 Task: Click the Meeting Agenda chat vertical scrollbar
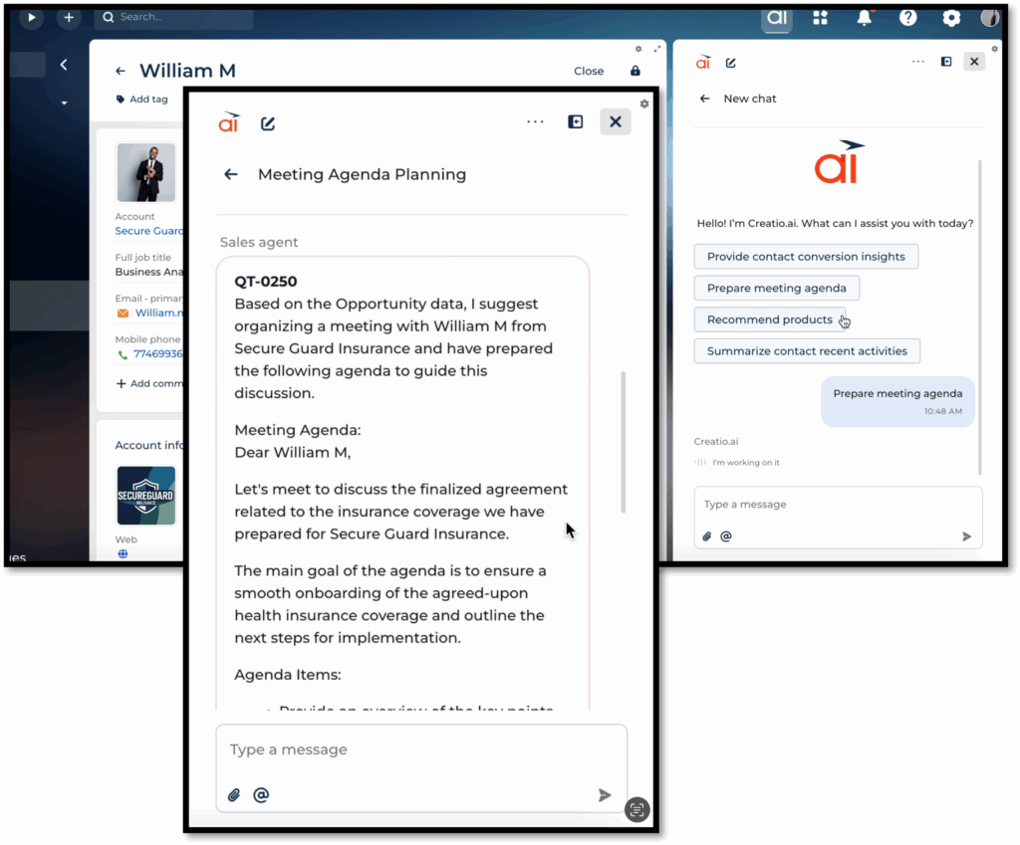pyautogui.click(x=624, y=443)
